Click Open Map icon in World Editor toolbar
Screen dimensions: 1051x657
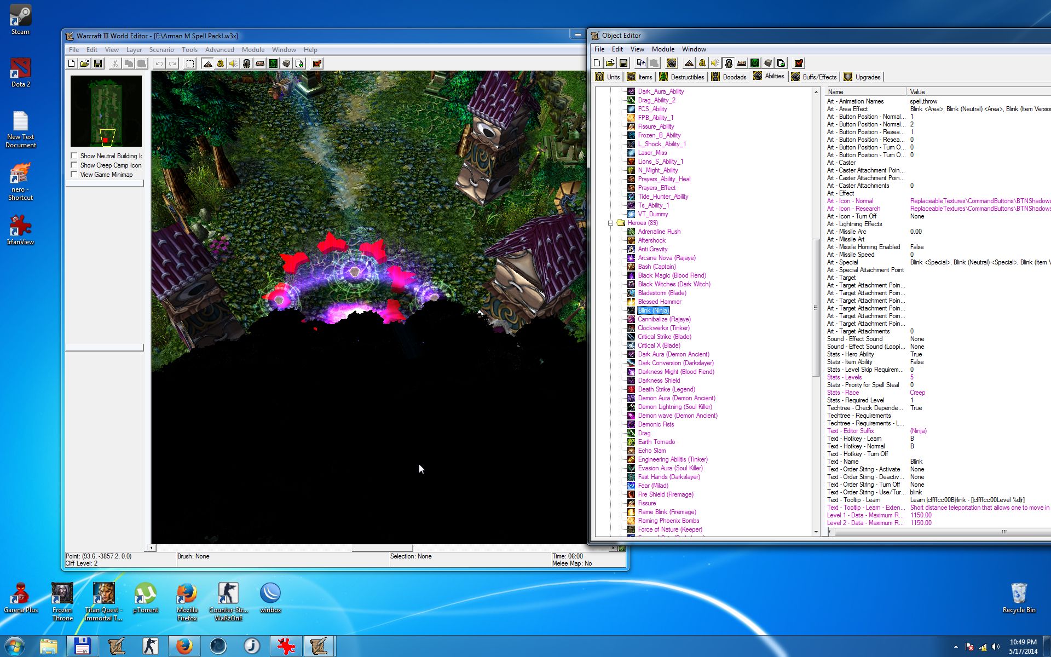[85, 64]
